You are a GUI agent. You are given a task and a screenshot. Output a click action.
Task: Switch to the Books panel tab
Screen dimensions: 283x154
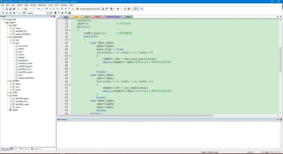coord(14,149)
